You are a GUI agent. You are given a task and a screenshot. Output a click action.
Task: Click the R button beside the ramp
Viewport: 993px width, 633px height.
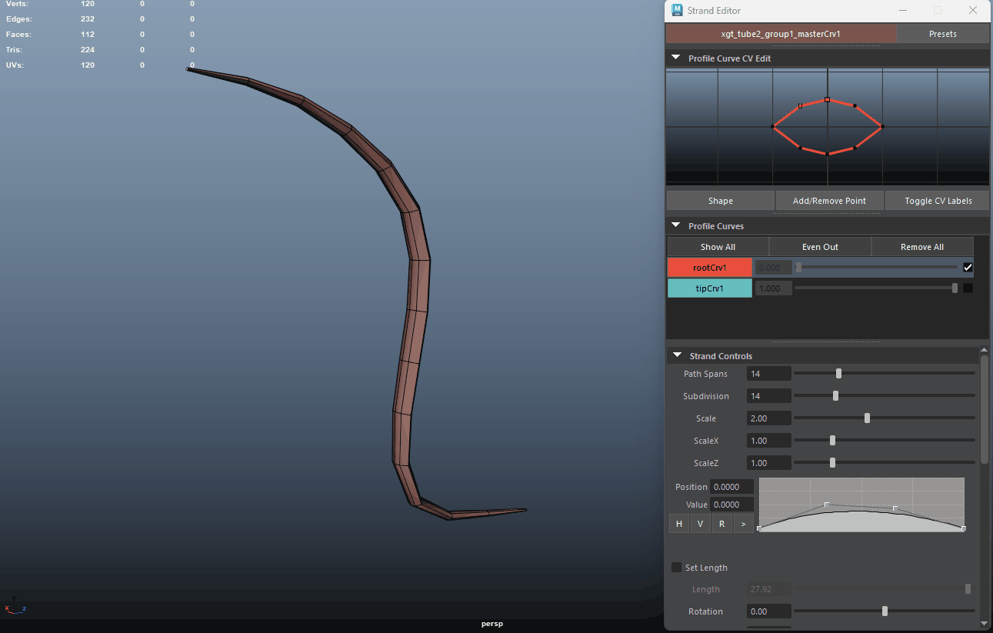[721, 525]
